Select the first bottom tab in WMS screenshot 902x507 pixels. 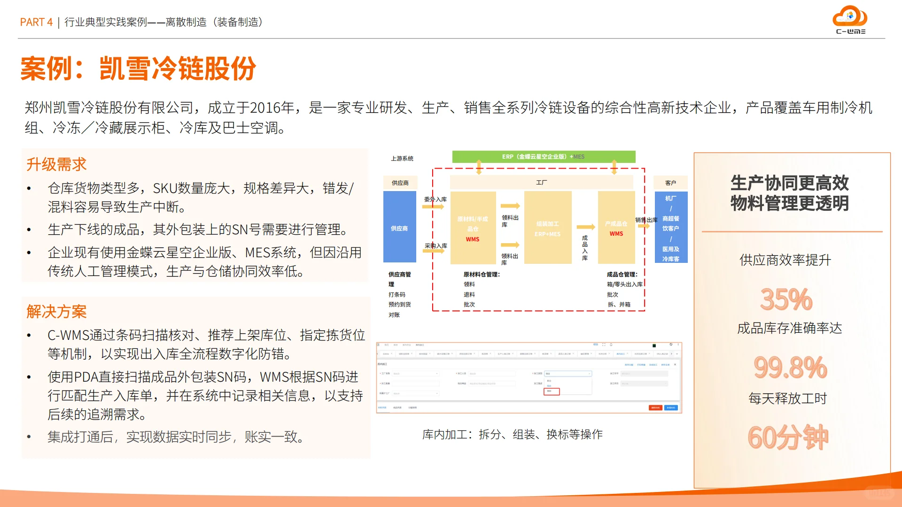pyautogui.click(x=382, y=407)
